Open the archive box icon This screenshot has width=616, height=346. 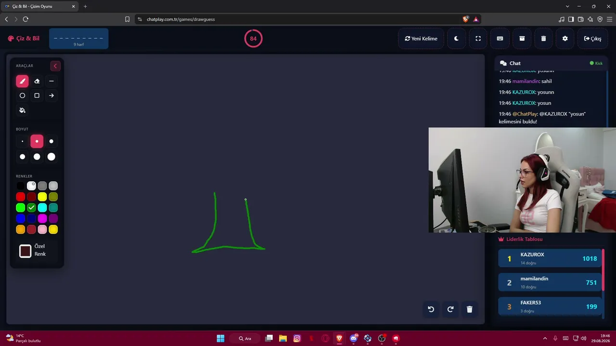(x=522, y=38)
